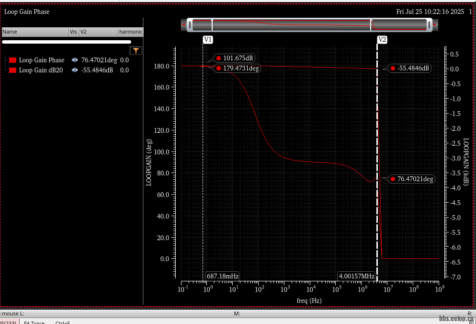
Task: Toggle visibility eye for Loop Gain Phase
Action: [74, 60]
